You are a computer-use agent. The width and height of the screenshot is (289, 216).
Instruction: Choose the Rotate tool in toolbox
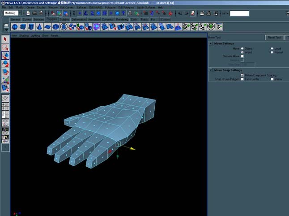click(5, 64)
